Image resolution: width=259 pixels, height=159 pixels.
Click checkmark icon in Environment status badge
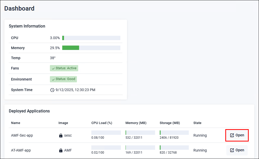point(53,79)
